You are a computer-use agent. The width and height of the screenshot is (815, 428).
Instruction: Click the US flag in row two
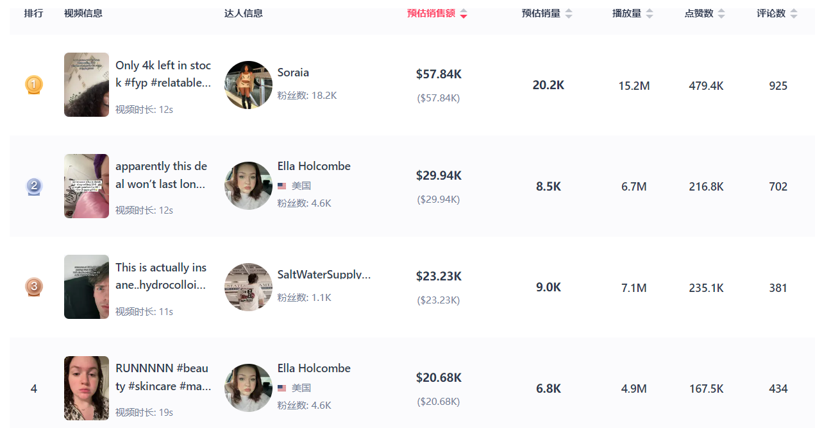(282, 186)
